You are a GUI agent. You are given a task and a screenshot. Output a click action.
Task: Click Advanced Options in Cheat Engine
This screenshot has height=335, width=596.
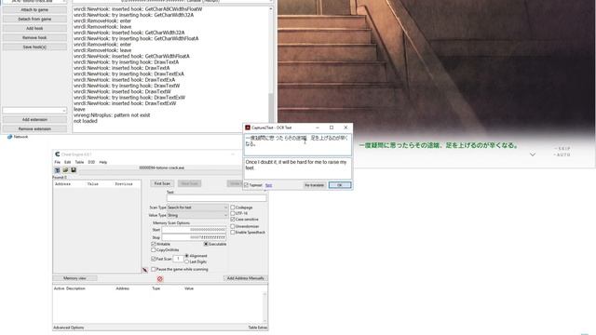69,328
